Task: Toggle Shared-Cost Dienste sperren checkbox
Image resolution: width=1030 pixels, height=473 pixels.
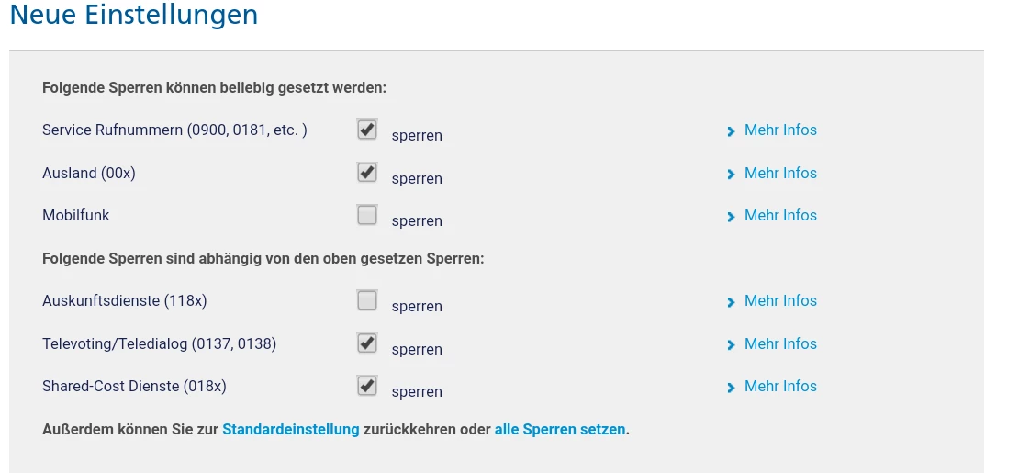Action: pos(367,386)
